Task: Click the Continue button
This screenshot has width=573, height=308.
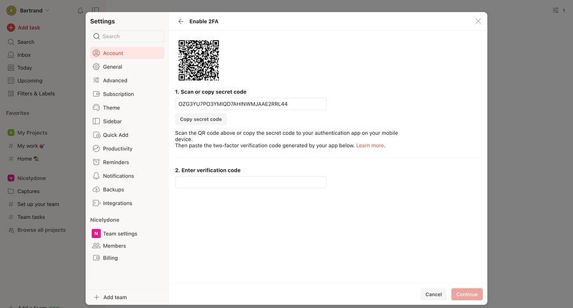Action: coord(467,294)
